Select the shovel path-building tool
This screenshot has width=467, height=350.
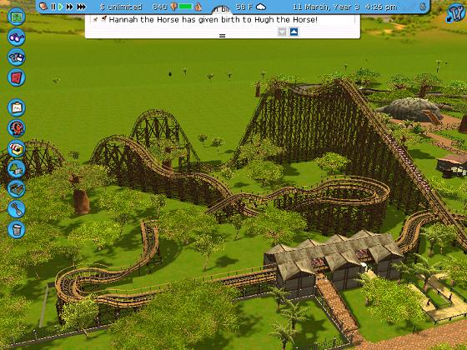click(17, 209)
